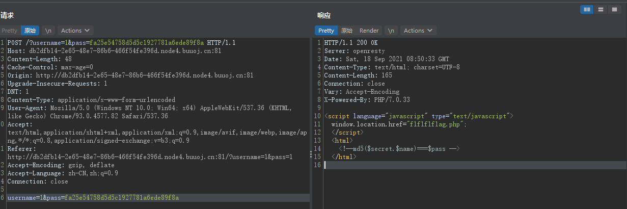Screen dimensions: 627x209
Task: Click the 请求 panel title
Action: click(x=7, y=16)
